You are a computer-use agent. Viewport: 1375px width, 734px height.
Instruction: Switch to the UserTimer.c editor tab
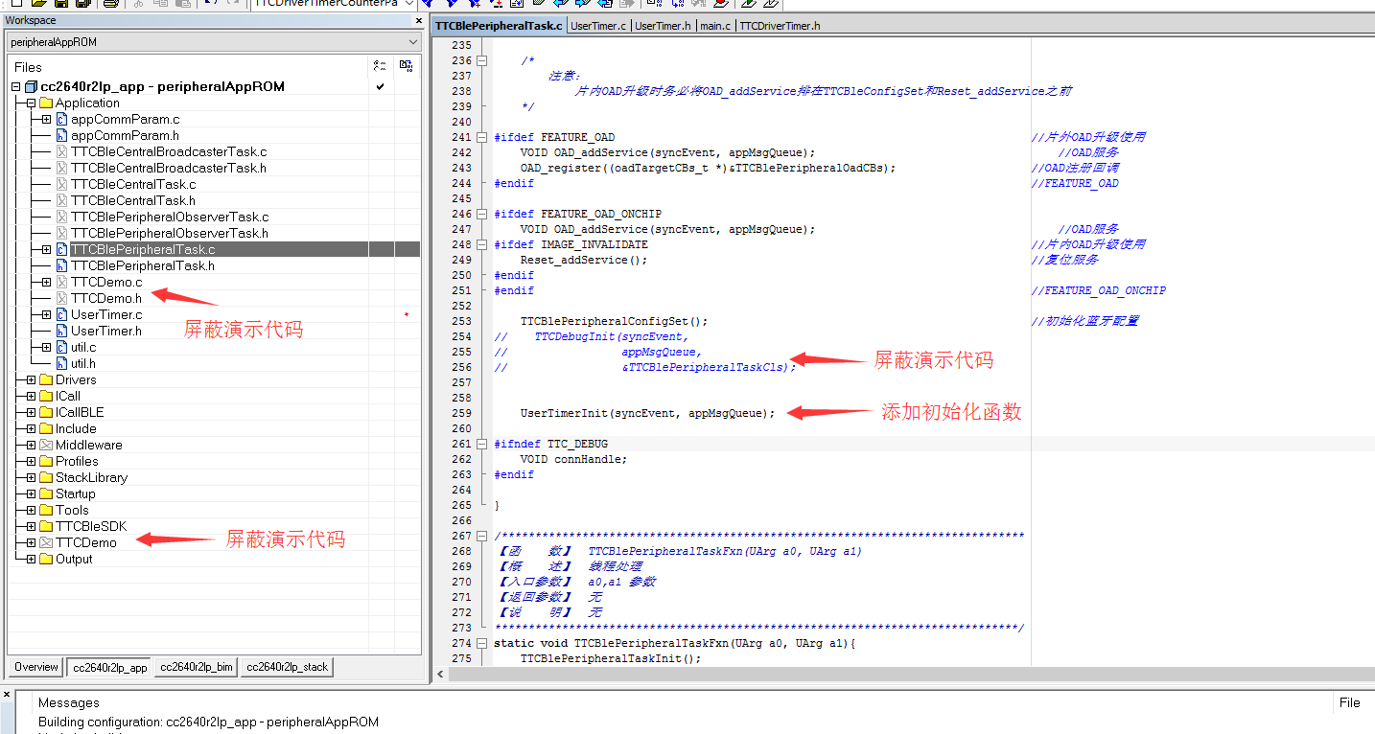point(598,26)
